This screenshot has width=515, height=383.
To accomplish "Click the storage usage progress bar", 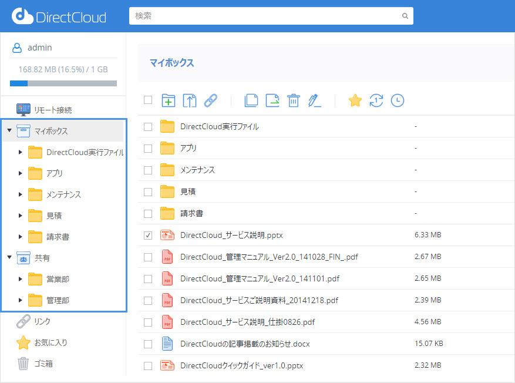I will pyautogui.click(x=63, y=83).
